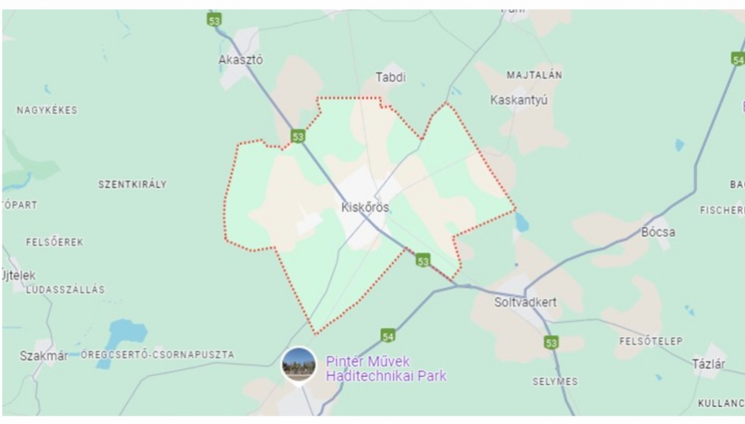Click the MAJTALÁN locality label
The height and width of the screenshot is (424, 745).
point(534,75)
